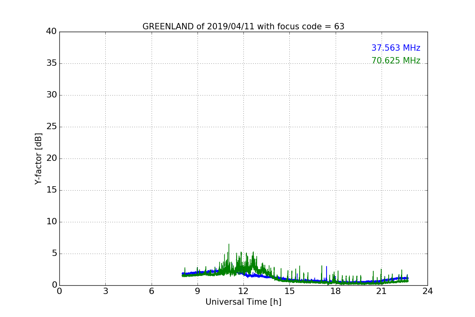The height and width of the screenshot is (317, 475).
Task: Click y-axis tick label 20
Action: (51, 158)
